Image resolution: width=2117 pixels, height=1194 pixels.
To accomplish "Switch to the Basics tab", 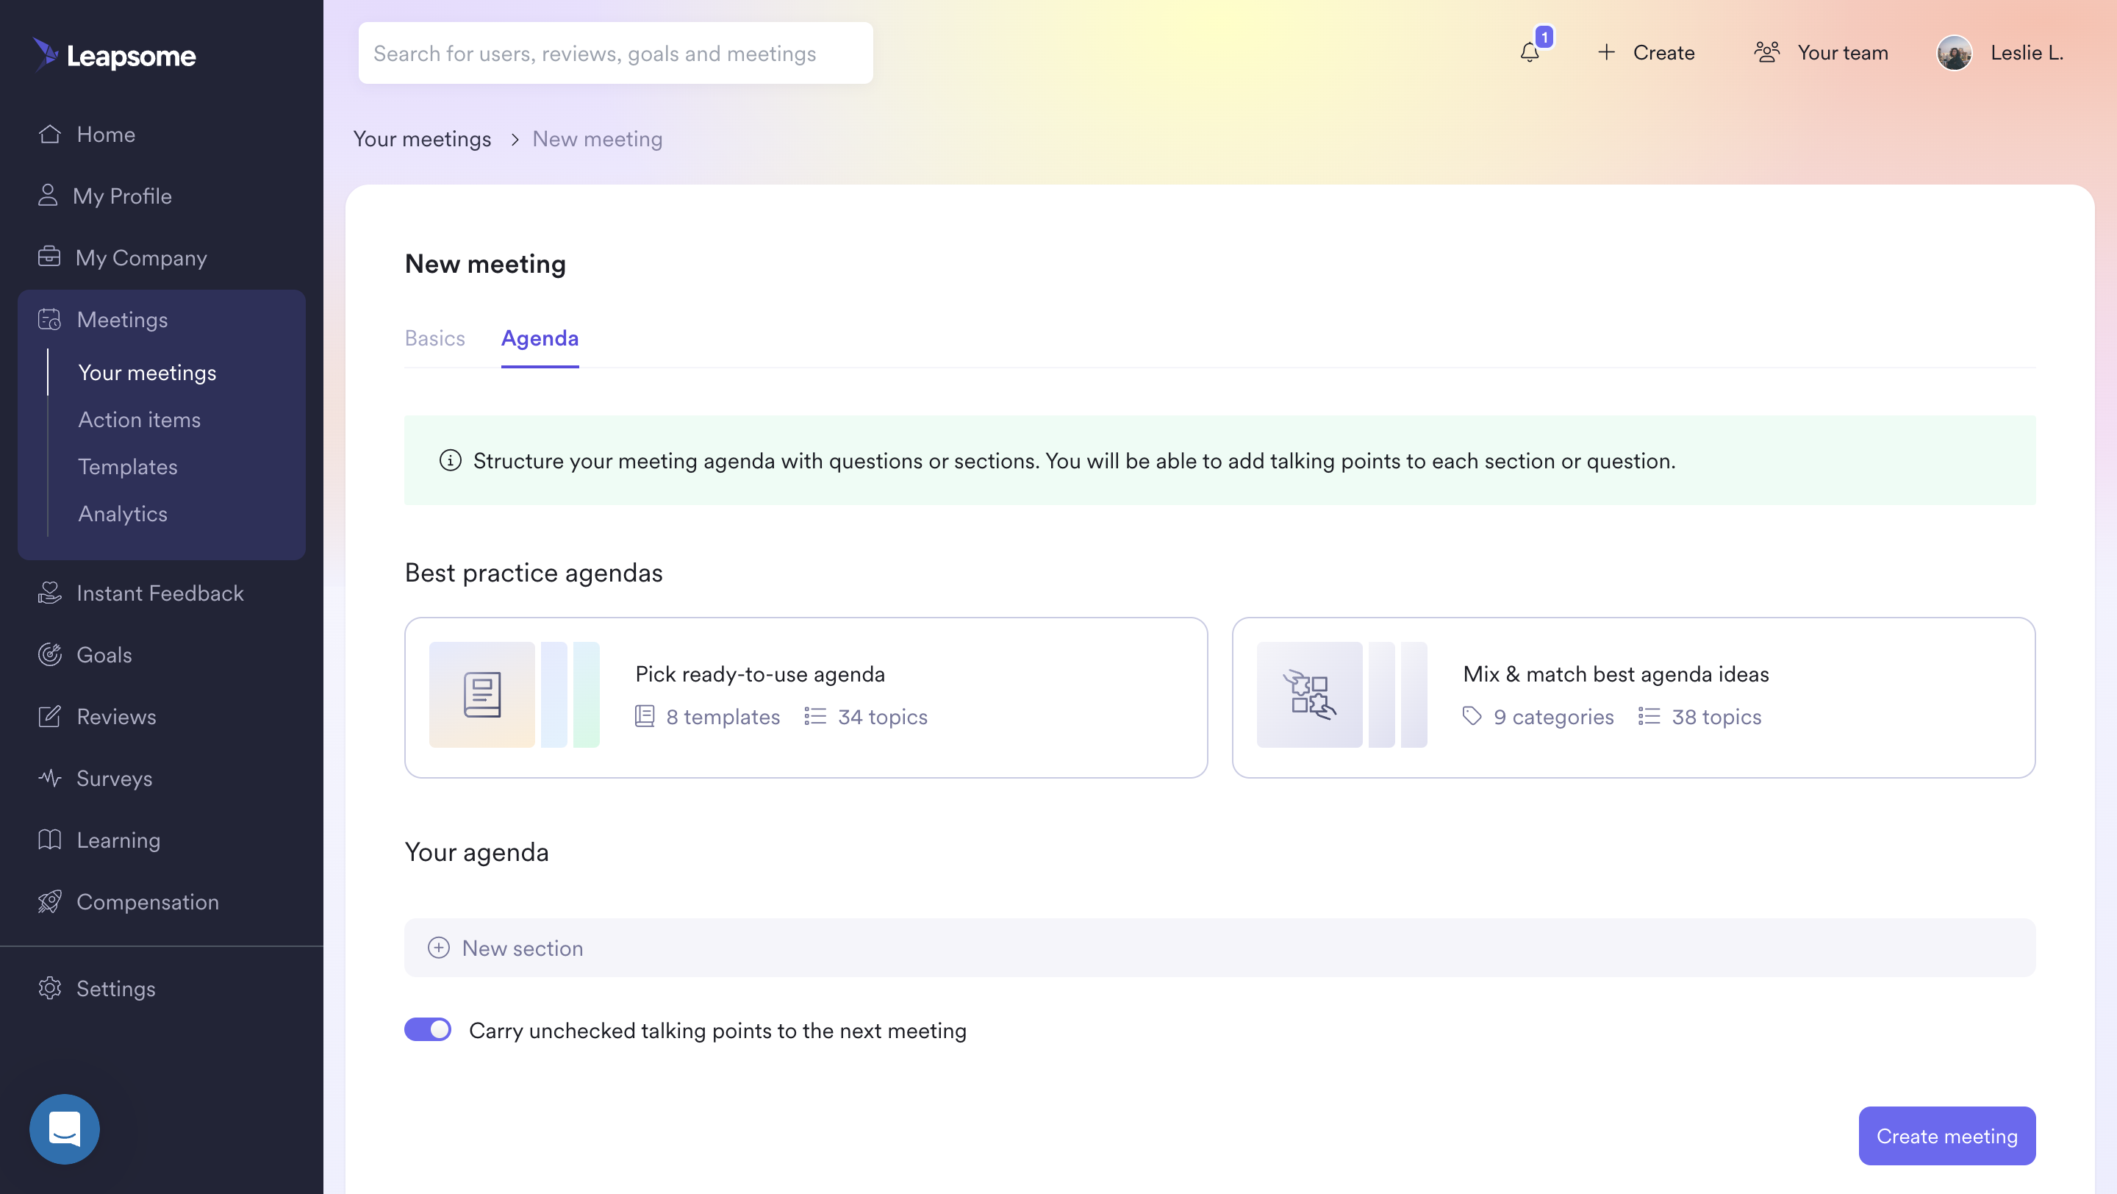I will pyautogui.click(x=434, y=338).
